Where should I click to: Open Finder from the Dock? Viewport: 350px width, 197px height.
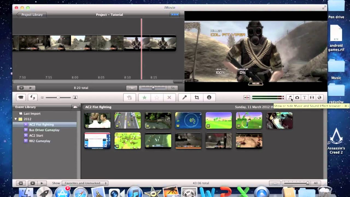click(25, 192)
